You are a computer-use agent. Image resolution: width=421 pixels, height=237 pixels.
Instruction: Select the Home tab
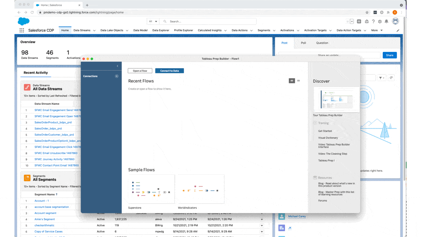tap(65, 30)
